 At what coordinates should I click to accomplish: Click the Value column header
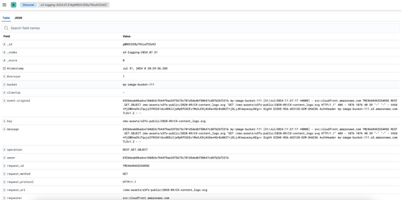[x=127, y=36]
